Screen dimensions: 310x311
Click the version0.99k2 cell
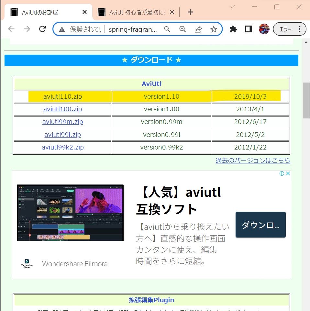[162, 147]
